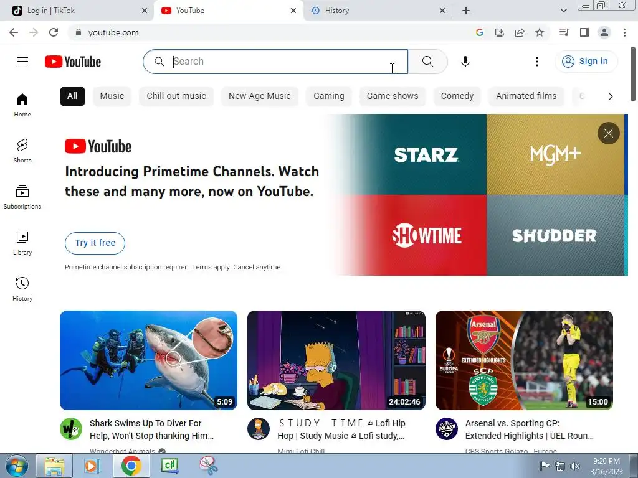Screen dimensions: 638x478
Task: Filter by the Animated films chip
Action: point(526,96)
